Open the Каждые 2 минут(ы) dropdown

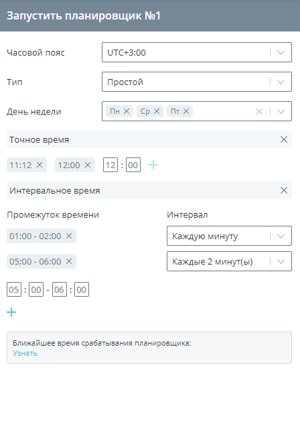[x=229, y=261]
